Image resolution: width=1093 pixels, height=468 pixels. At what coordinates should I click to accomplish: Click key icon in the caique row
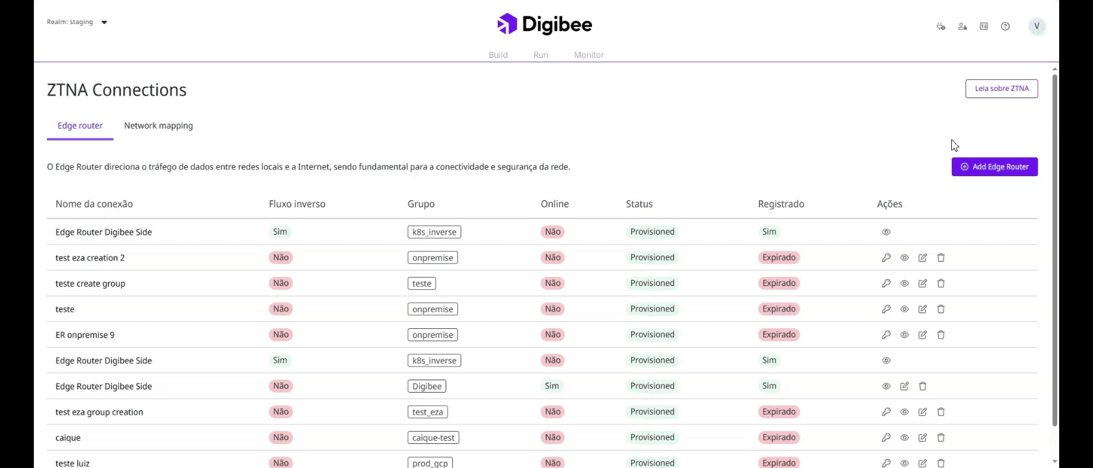pyautogui.click(x=886, y=437)
